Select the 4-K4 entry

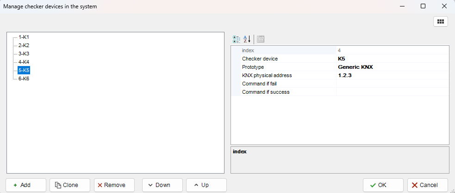coord(24,62)
